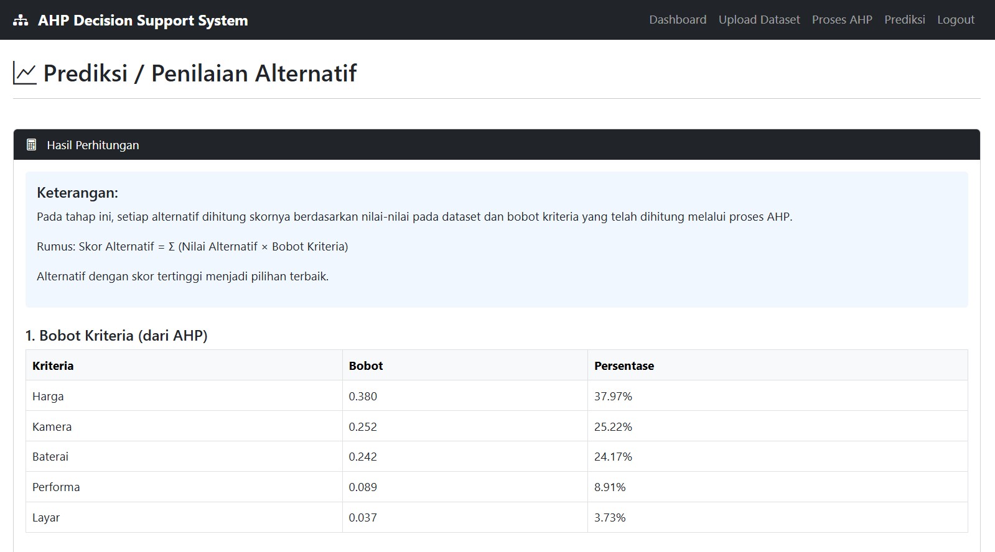Click the percentage 37.97%
This screenshot has width=995, height=552.
tap(613, 397)
